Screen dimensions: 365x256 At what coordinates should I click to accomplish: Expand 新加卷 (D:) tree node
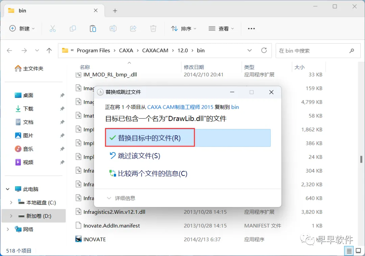(x=11, y=216)
